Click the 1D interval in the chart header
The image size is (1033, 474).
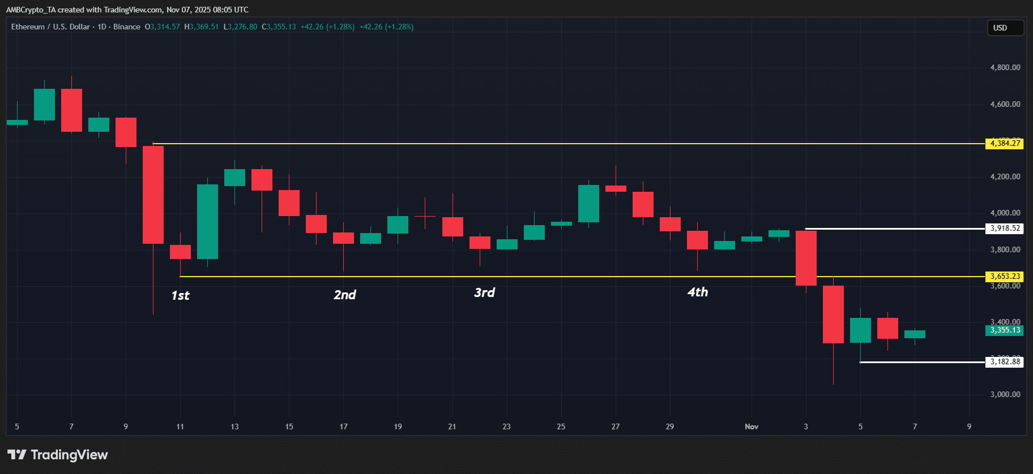click(102, 27)
